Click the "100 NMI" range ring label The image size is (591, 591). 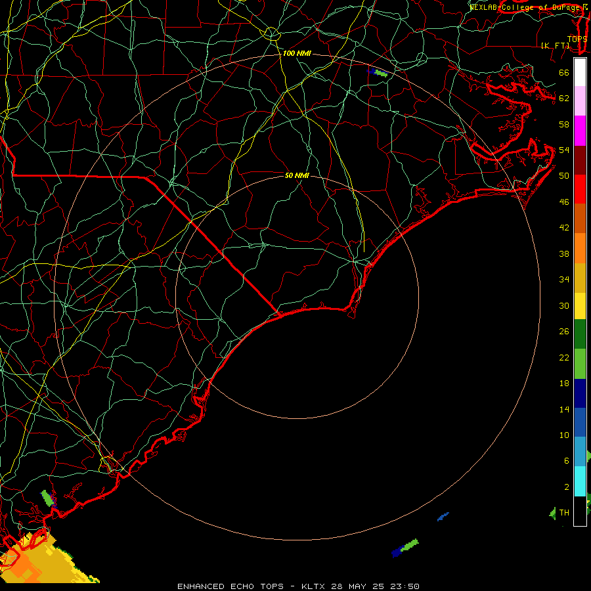pyautogui.click(x=297, y=54)
